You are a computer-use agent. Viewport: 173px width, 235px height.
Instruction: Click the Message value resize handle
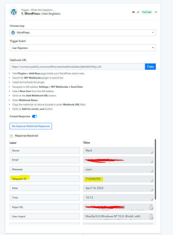tap(152, 171)
